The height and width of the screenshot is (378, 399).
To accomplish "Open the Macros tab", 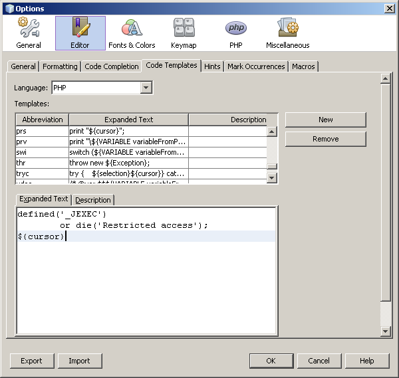I will pos(303,66).
